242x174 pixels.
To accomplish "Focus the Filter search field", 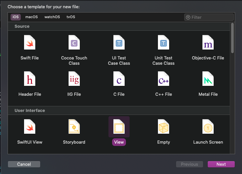I will 211,17.
